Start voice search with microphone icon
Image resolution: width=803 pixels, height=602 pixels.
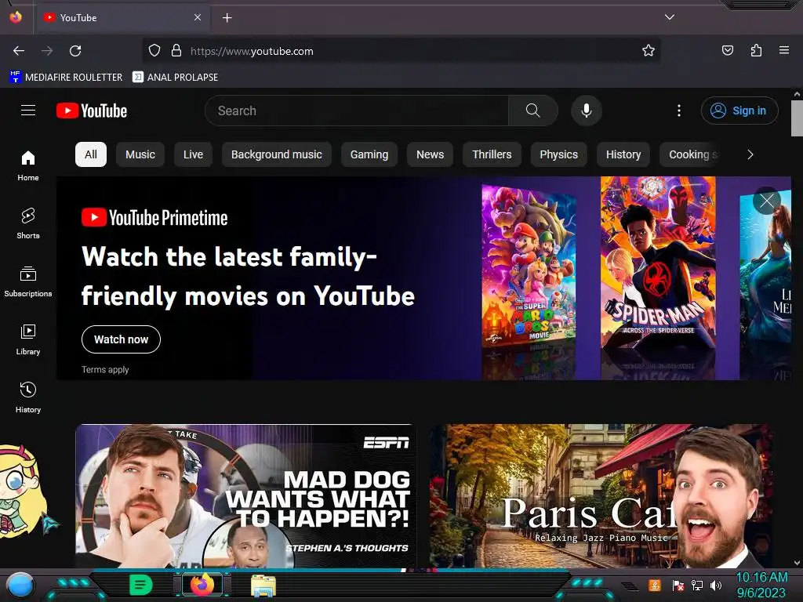(587, 111)
